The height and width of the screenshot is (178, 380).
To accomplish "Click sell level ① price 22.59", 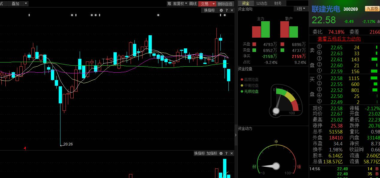I will (x=336, y=71).
